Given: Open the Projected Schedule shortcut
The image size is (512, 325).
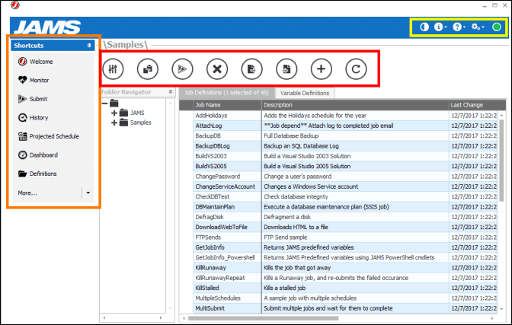Looking at the screenshot, I should pos(49,136).
